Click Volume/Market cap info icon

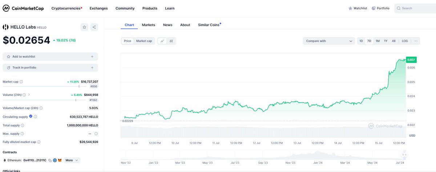click(41, 108)
